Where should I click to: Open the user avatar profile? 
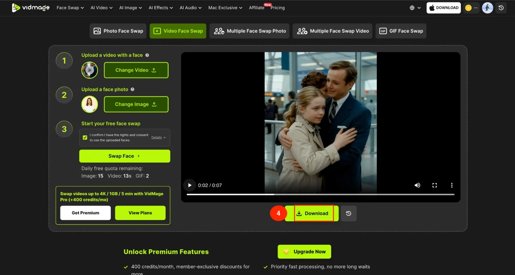click(x=487, y=8)
